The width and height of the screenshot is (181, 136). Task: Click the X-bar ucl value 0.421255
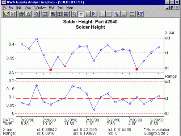88,129
